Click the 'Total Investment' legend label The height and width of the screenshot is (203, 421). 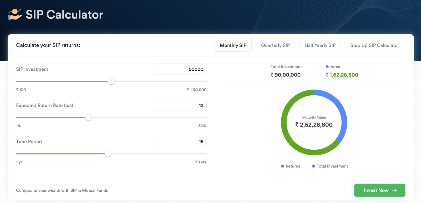(332, 166)
